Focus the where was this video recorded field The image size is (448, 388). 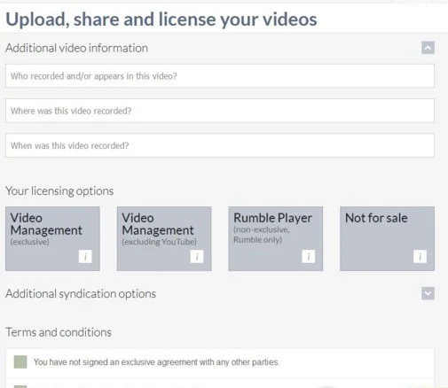pyautogui.click(x=220, y=111)
